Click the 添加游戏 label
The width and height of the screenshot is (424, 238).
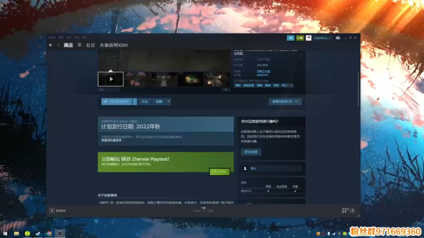(x=60, y=210)
